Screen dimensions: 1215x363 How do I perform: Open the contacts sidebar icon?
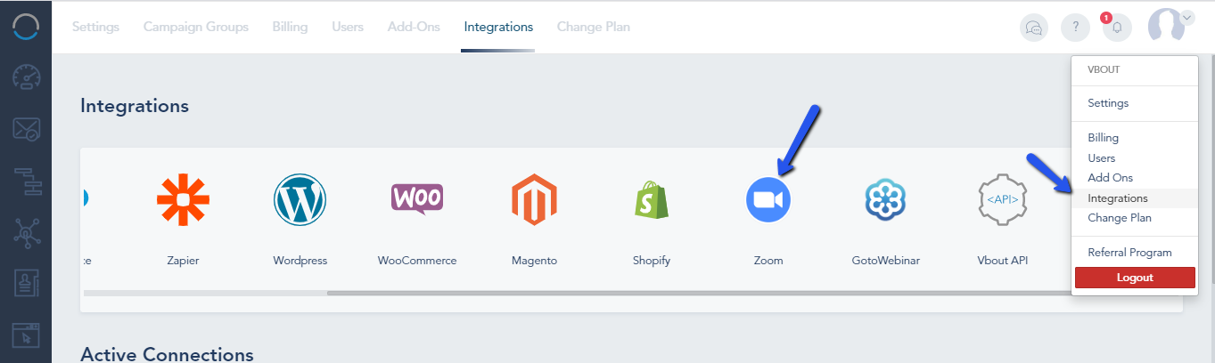point(26,285)
